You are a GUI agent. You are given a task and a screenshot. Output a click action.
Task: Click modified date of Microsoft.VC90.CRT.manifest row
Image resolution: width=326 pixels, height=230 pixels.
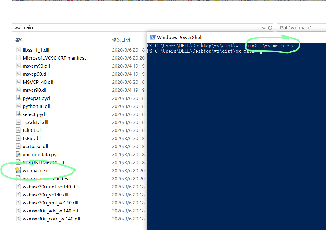128,58
